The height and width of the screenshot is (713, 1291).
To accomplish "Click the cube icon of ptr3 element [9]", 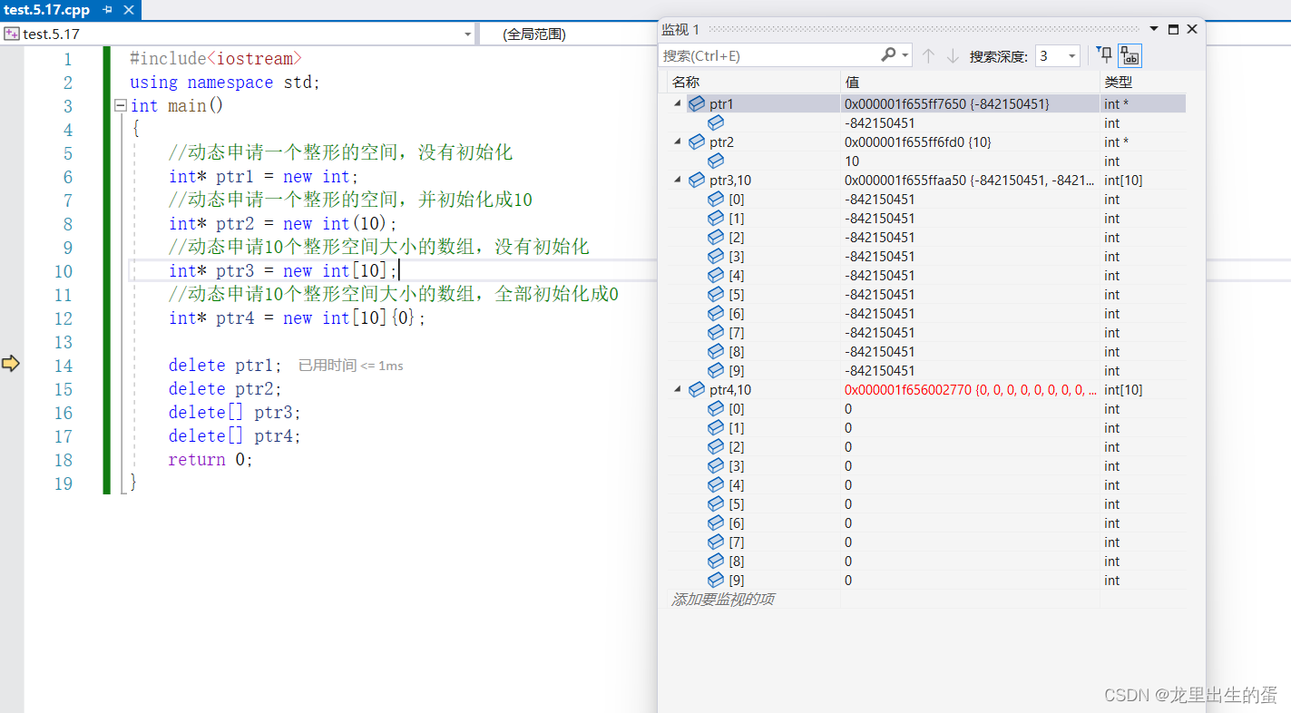I will coord(716,370).
